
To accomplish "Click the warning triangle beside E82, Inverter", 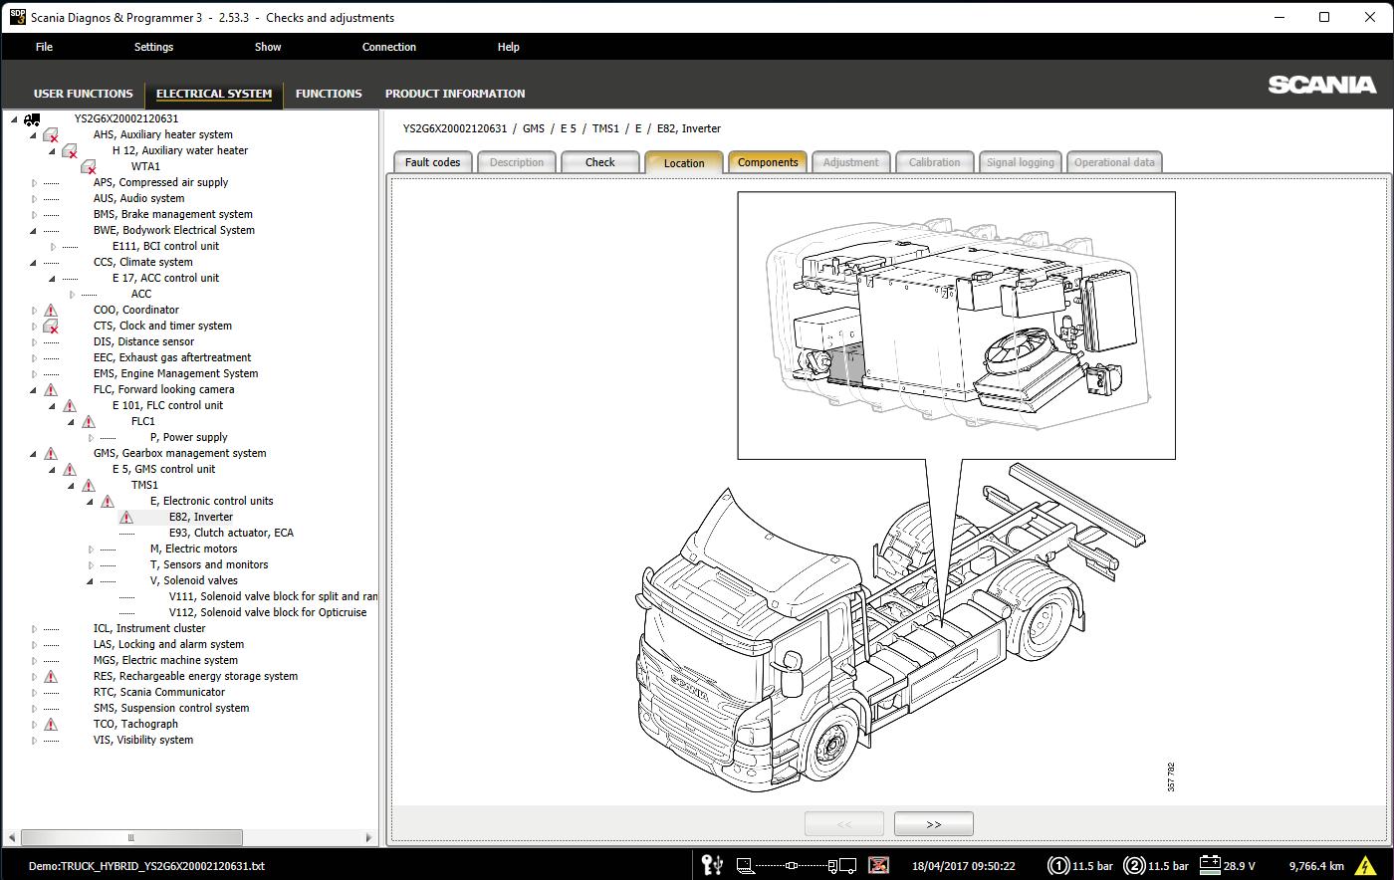I will [127, 517].
